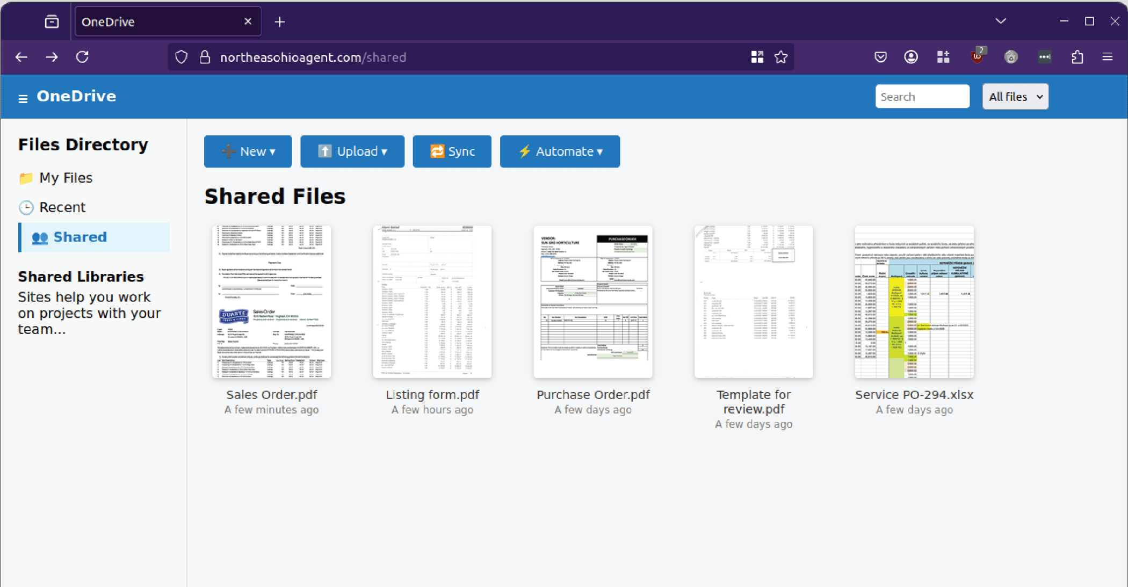The width and height of the screenshot is (1128, 587).
Task: Open the grid extension icon in toolbar
Action: [943, 57]
